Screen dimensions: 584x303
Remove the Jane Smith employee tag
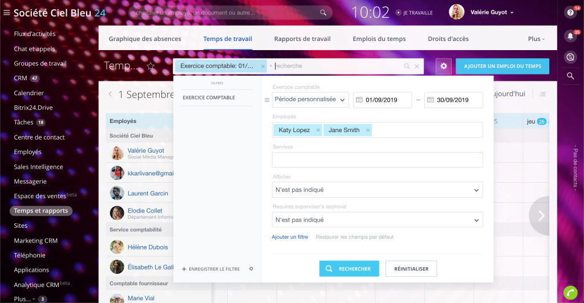[x=367, y=130]
